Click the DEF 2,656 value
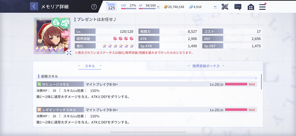 pos(256,39)
